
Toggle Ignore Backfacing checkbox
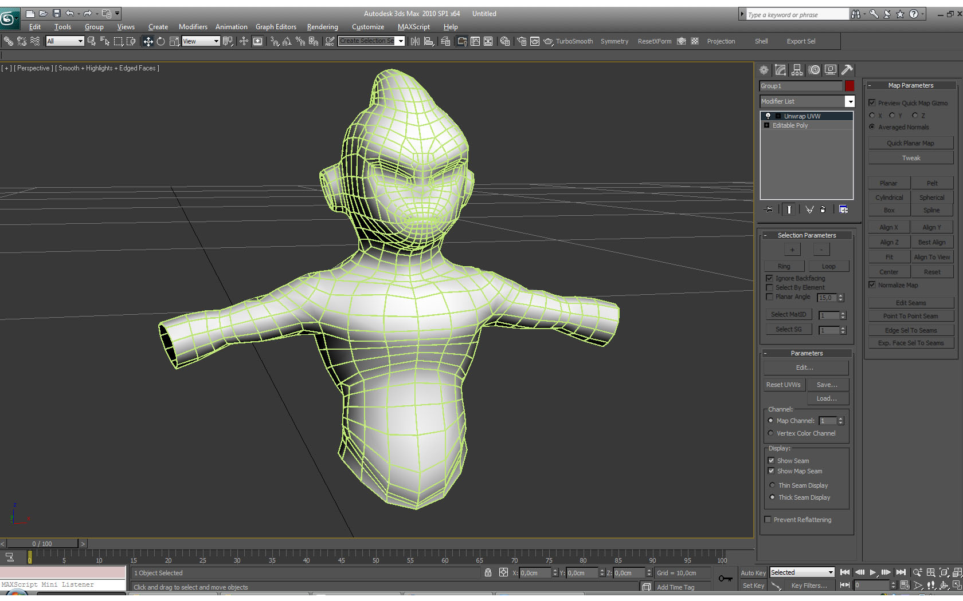(770, 278)
